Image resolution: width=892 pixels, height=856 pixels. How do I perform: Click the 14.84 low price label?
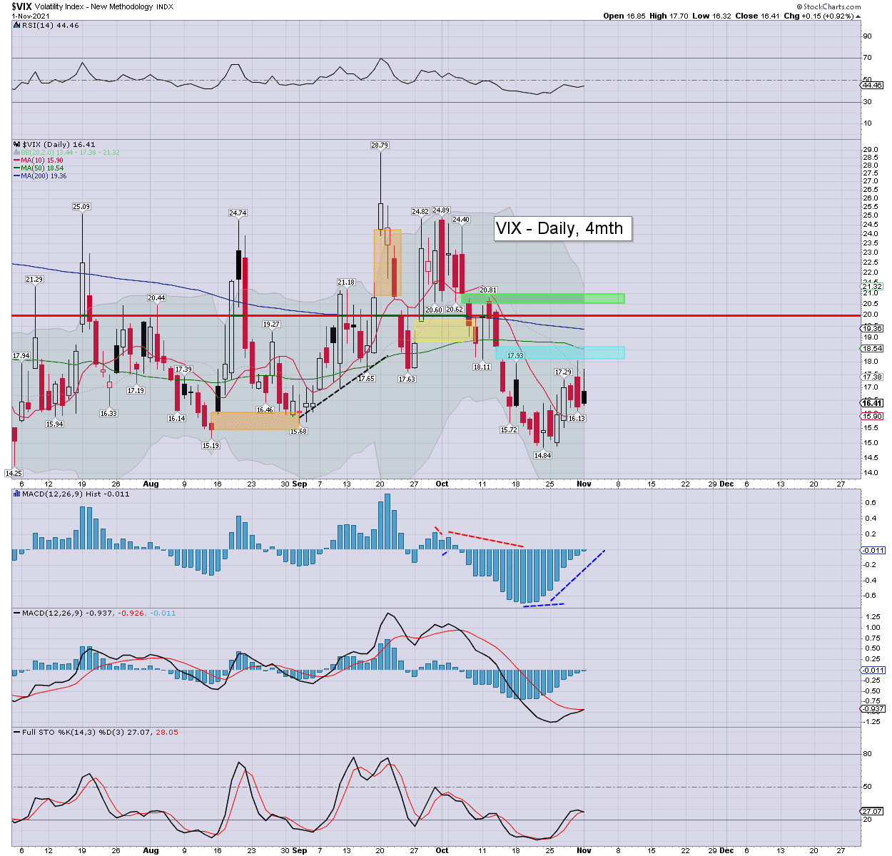tap(542, 455)
